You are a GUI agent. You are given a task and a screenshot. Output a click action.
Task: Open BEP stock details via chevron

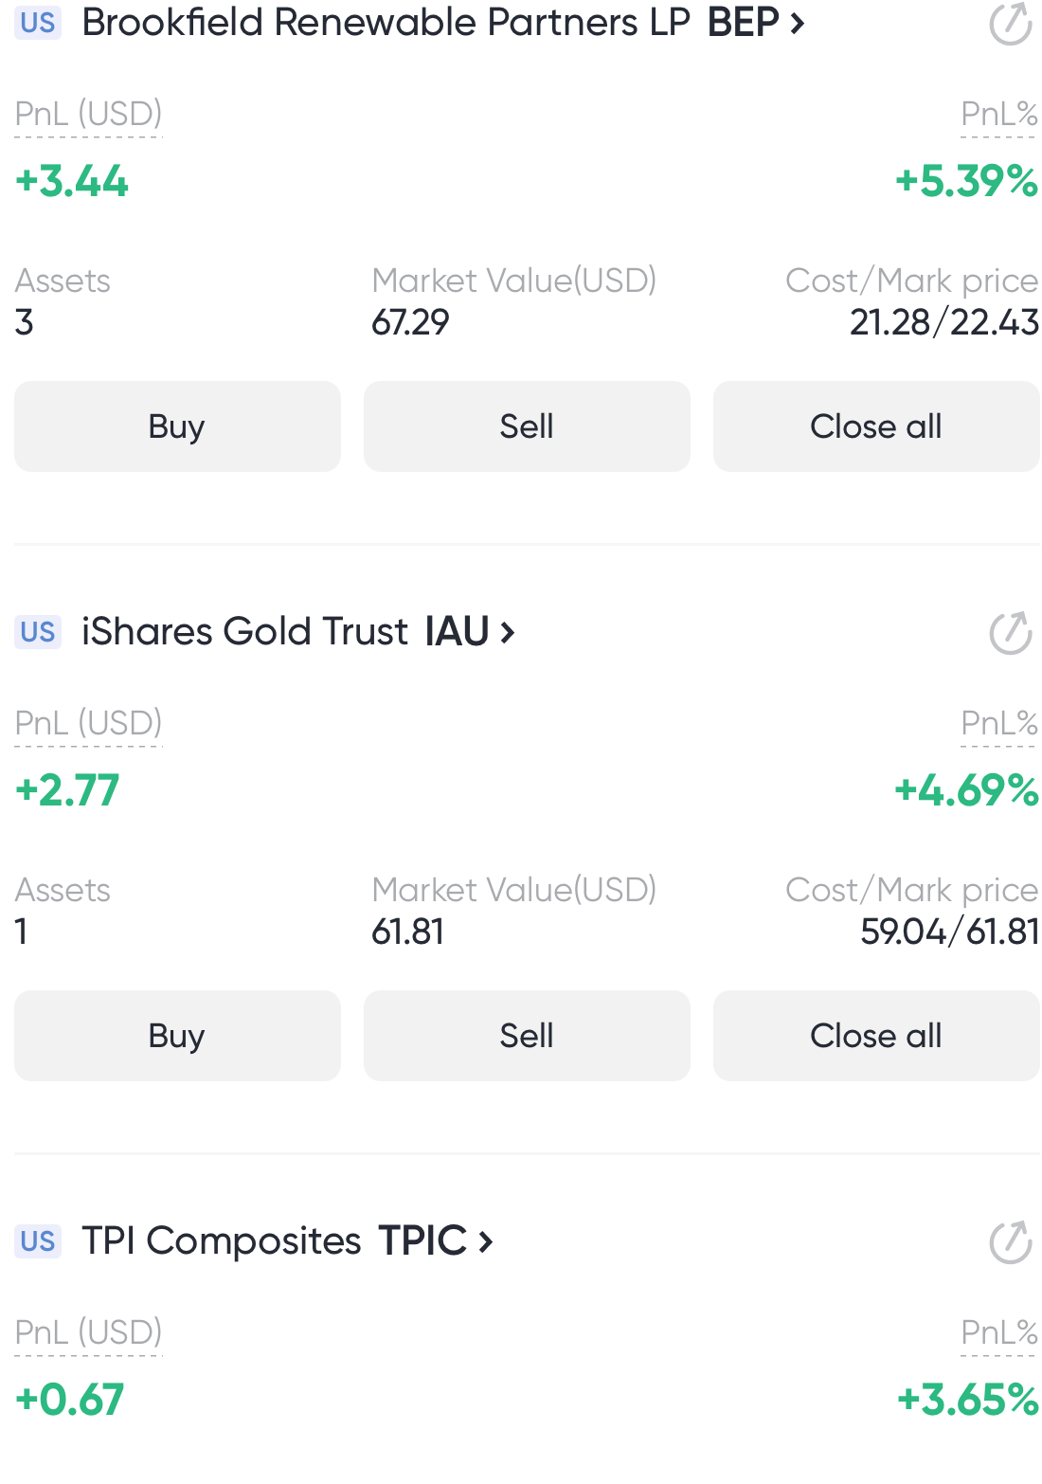797,24
